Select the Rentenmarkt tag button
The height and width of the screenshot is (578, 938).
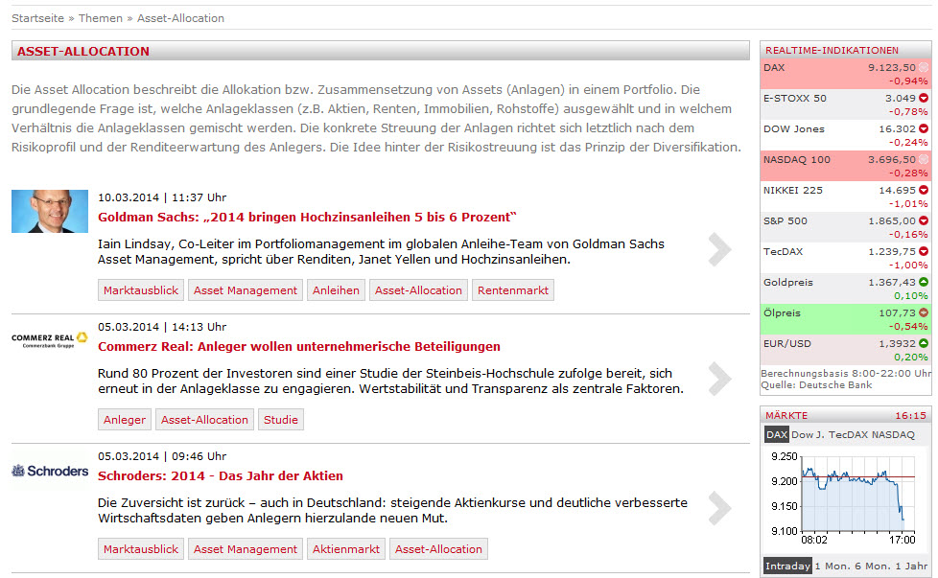(512, 290)
